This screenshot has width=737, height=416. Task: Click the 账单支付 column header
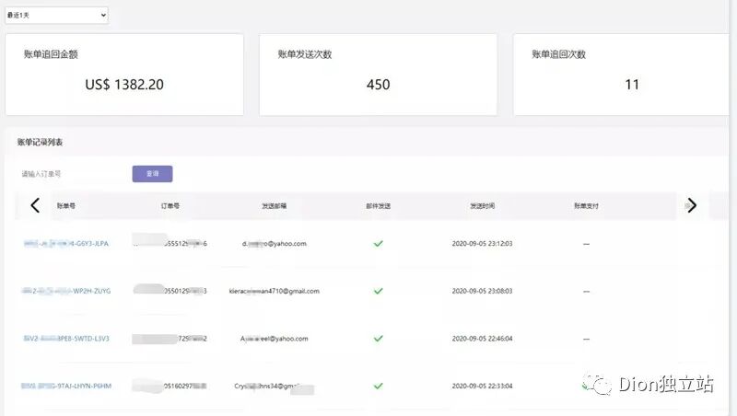tap(586, 205)
